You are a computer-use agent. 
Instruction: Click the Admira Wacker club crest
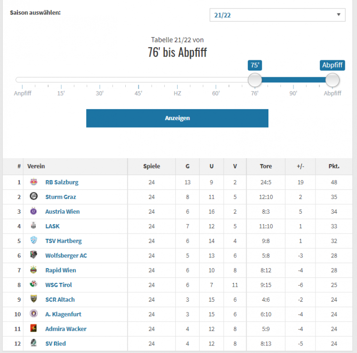(34, 329)
